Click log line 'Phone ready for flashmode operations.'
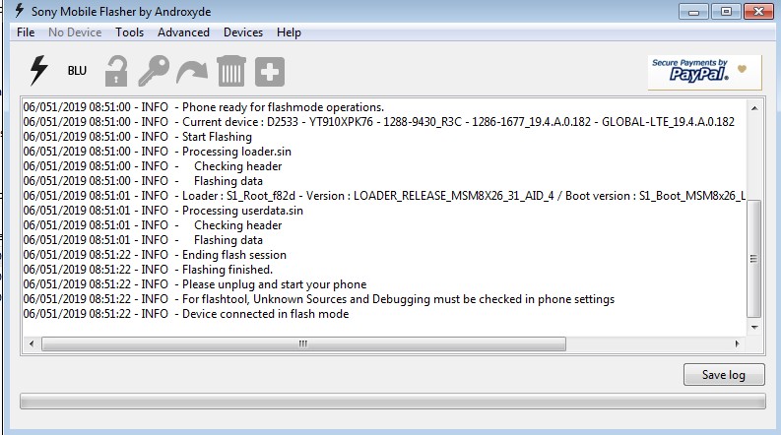The image size is (781, 435). (203, 107)
